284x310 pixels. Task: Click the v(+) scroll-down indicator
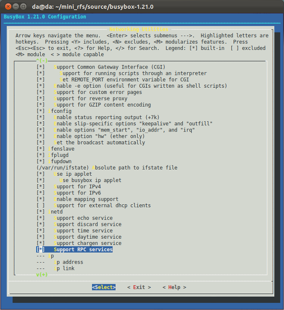tap(42, 274)
